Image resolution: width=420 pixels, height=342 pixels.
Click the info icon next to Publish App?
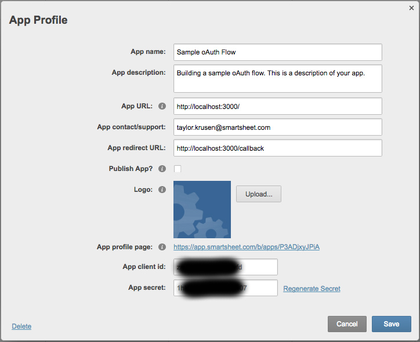click(162, 169)
